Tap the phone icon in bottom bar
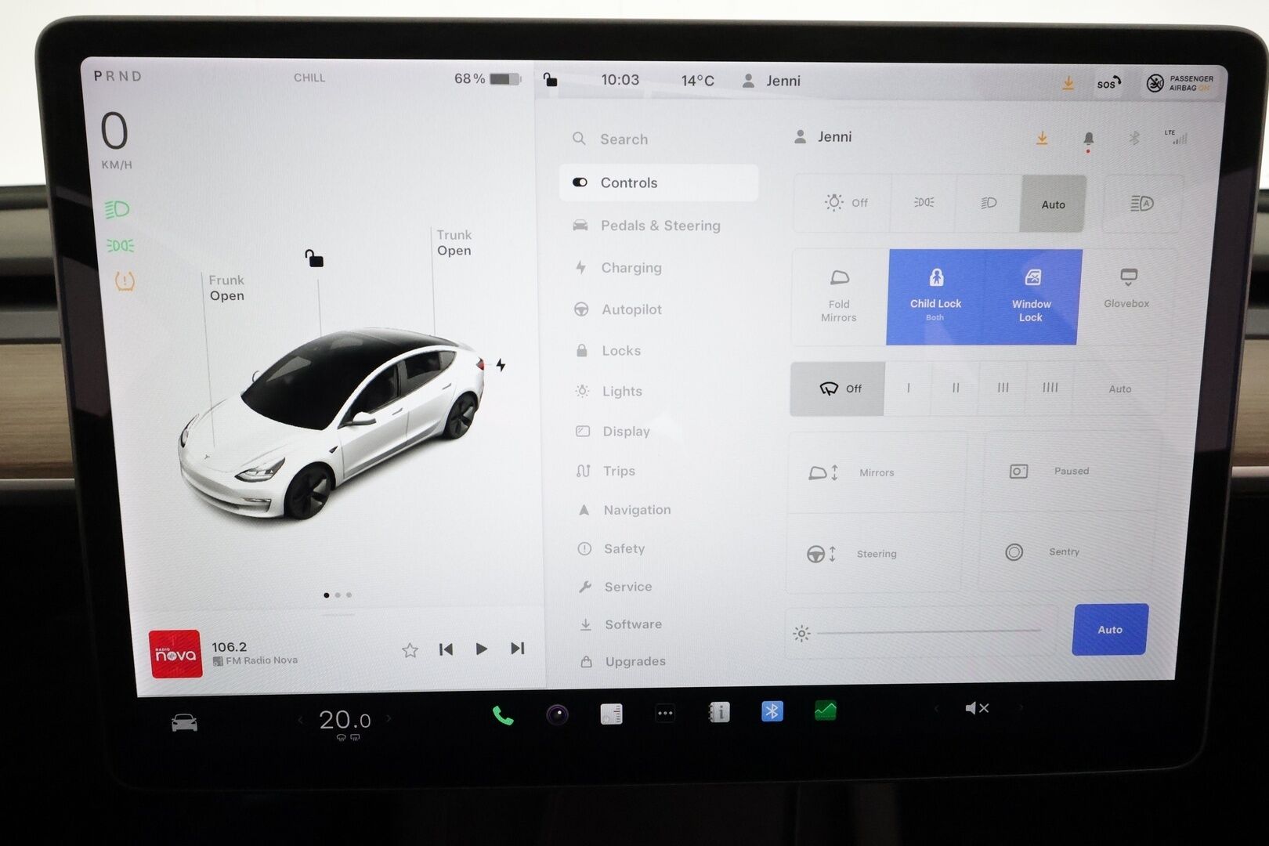 [502, 715]
